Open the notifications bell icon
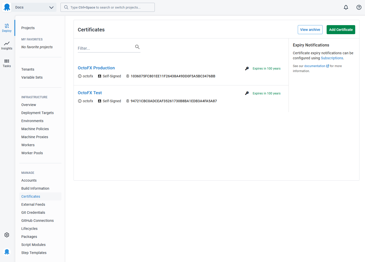 tap(346, 7)
